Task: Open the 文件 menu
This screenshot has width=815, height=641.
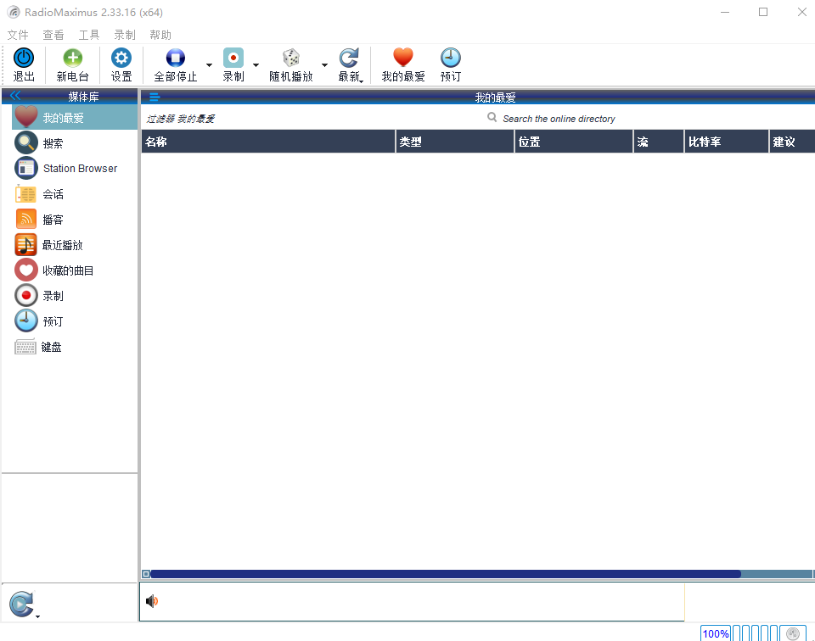Action: click(x=18, y=35)
